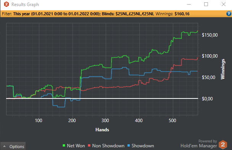Click the $100,00 axis label
The height and width of the screenshot is (150, 232).
tap(210, 56)
